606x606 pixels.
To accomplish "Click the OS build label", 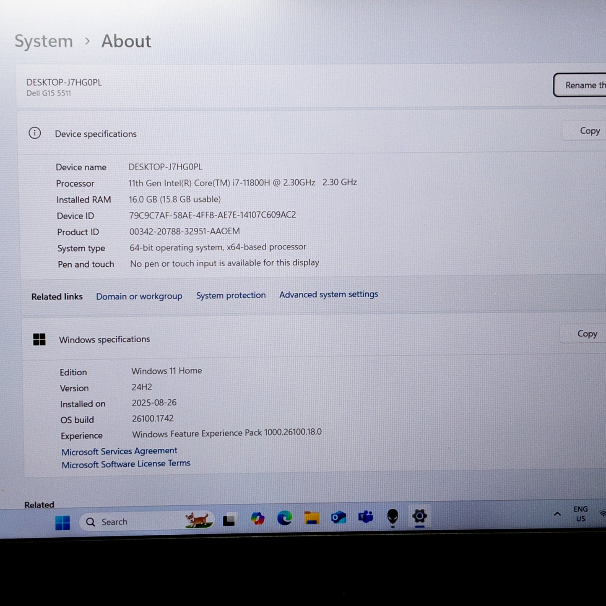I will (x=77, y=420).
